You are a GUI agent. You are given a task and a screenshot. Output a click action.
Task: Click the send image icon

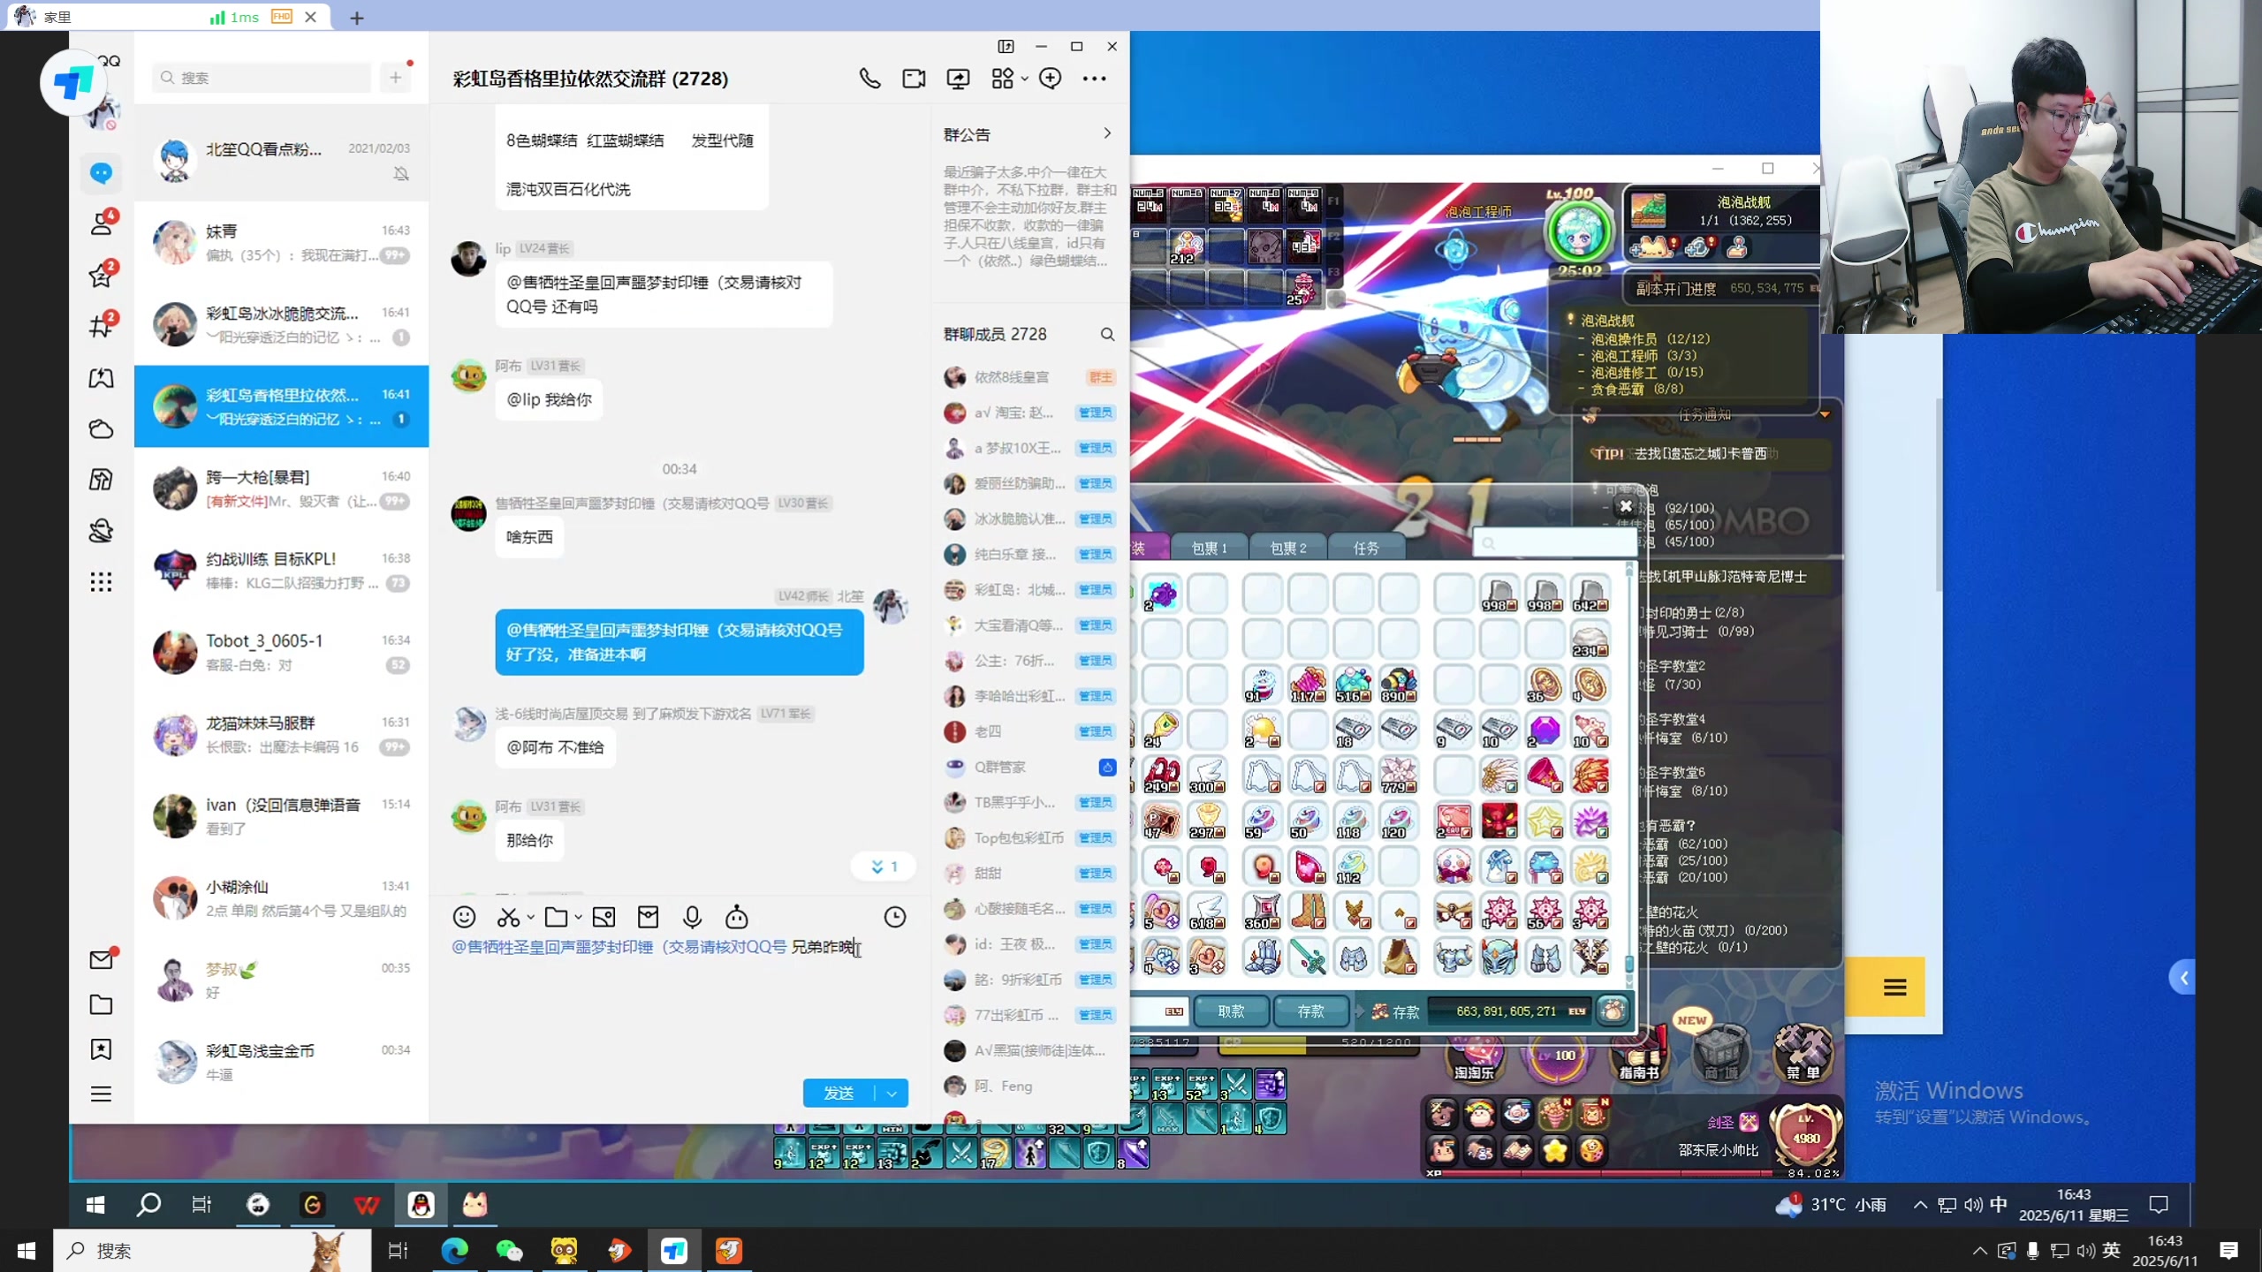(603, 917)
